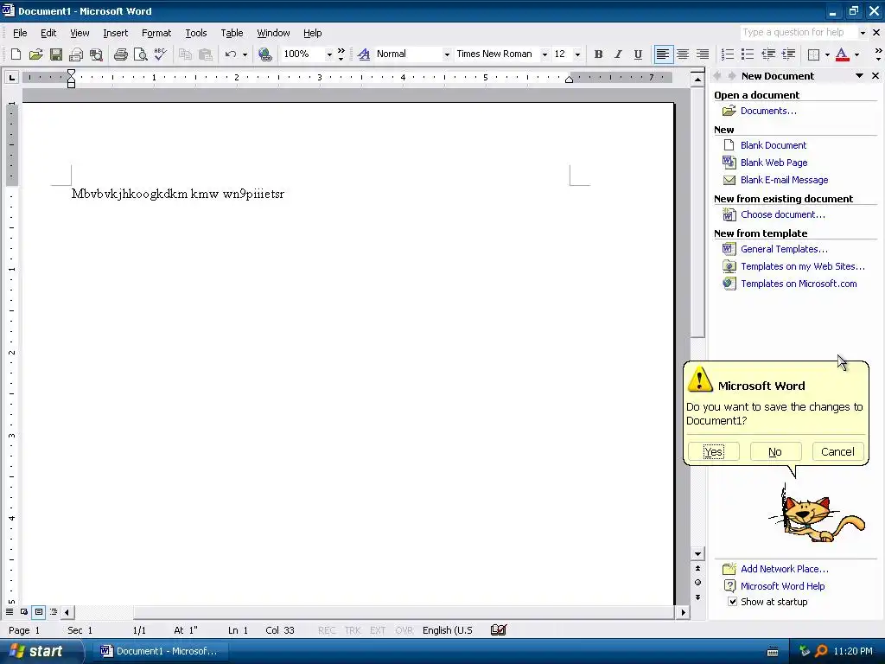Click the tab stop selector on ruler
This screenshot has width=885, height=664.
coord(11,77)
